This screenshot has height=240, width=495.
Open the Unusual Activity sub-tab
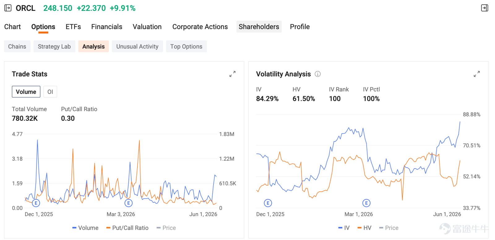[137, 46]
